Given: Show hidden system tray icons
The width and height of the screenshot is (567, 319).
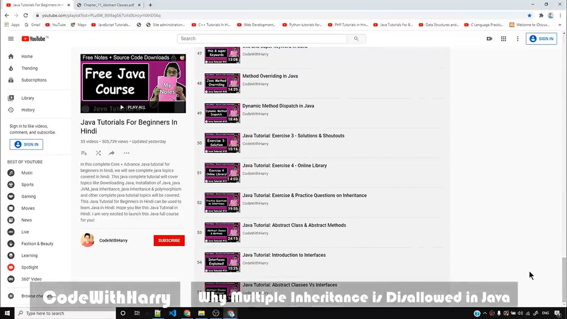Looking at the screenshot, I should pyautogui.click(x=485, y=313).
